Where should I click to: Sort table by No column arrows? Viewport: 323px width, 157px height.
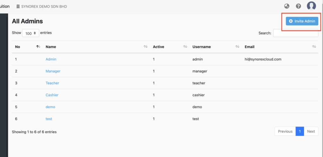(38, 47)
